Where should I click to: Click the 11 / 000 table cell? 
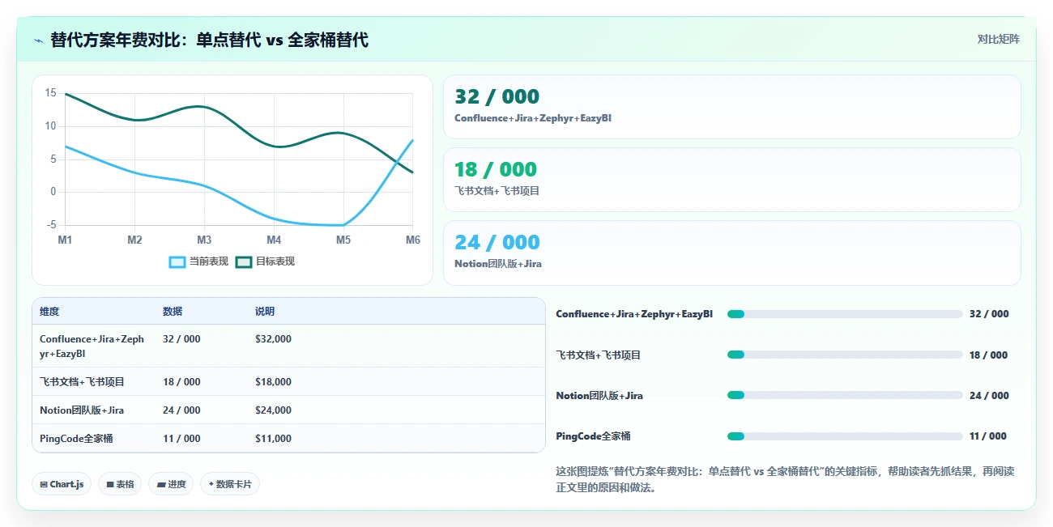[181, 438]
